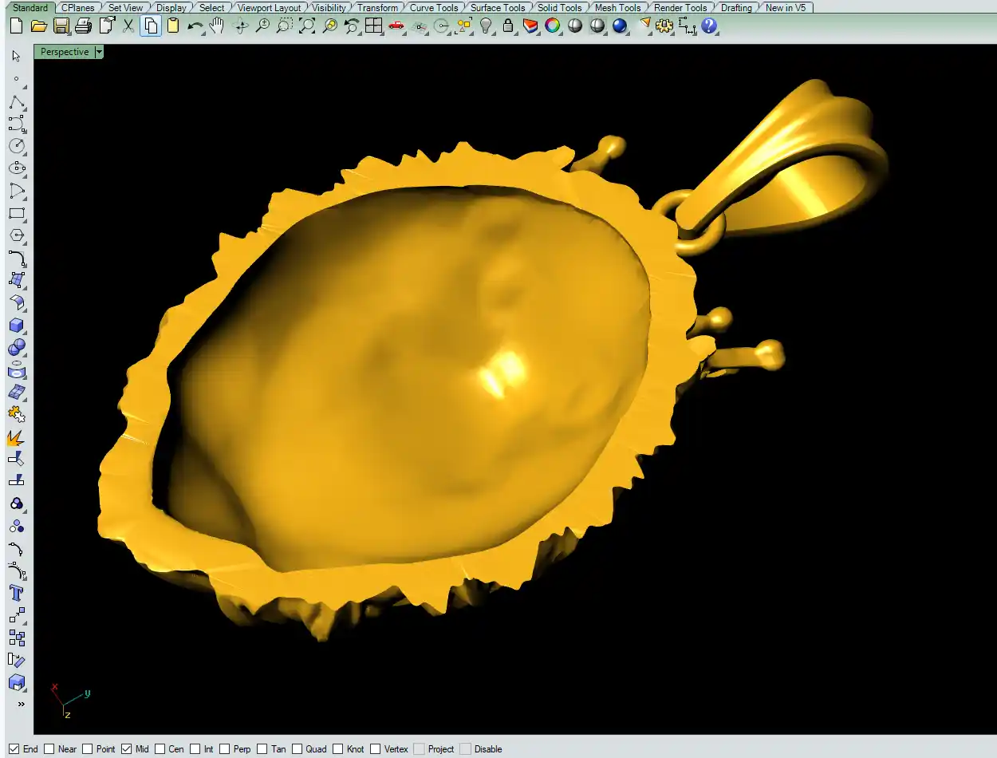Select the Polyline tool in left toolbar
This screenshot has width=997, height=758.
pos(16,101)
